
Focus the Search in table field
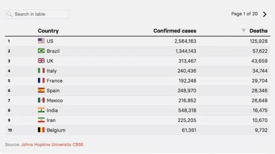[x=39, y=14]
